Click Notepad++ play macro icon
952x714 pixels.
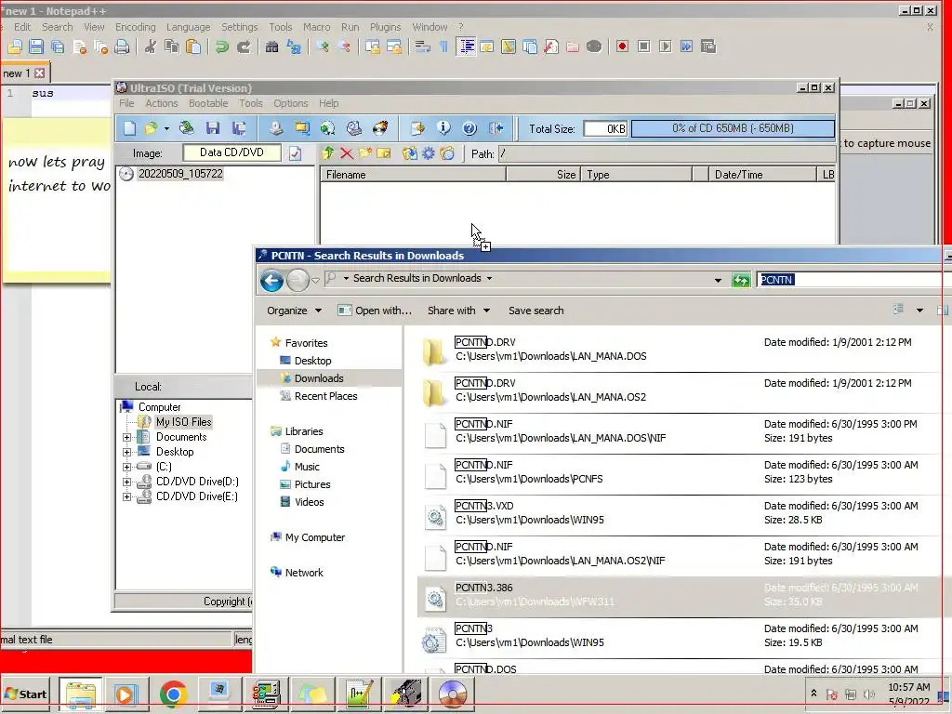pyautogui.click(x=666, y=46)
